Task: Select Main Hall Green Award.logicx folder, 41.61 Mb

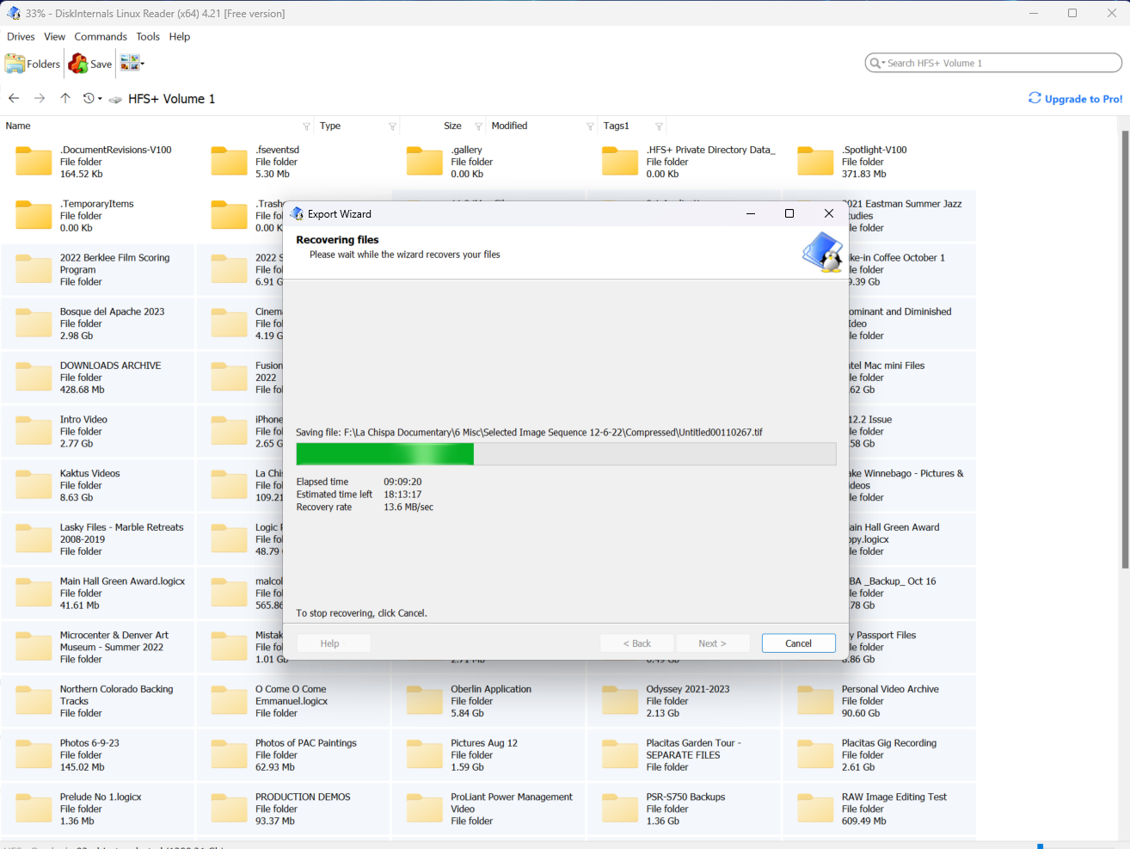Action: tap(98, 593)
